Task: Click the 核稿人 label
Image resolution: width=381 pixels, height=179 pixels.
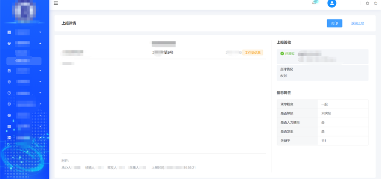Action: pyautogui.click(x=90, y=168)
